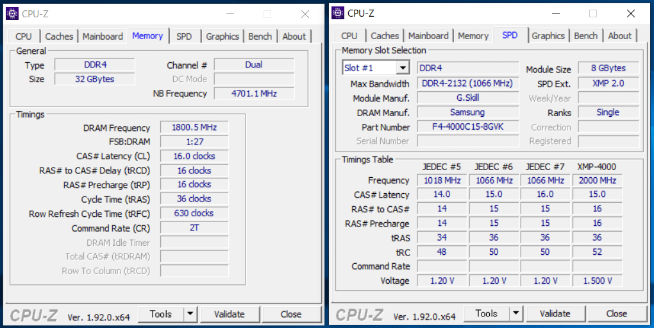The width and height of the screenshot is (654, 328).
Task: Click JEDEC #5 tRC value 48
Action: coord(442,252)
